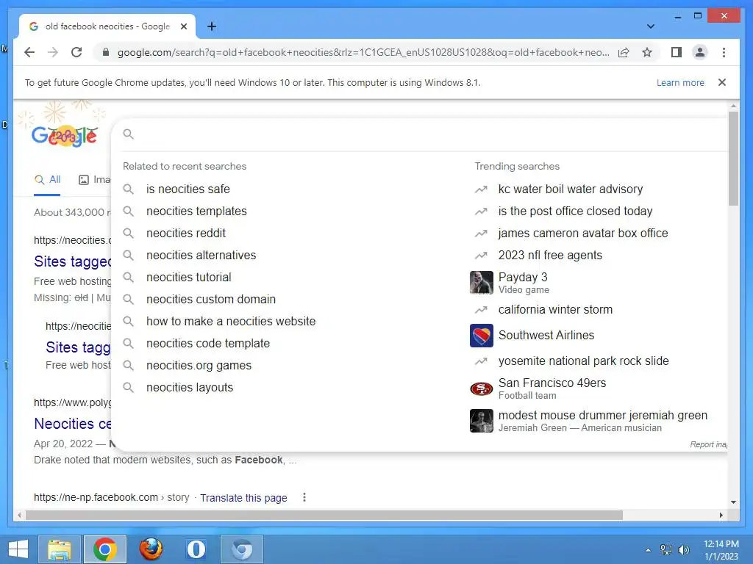
Task: Open the volume speaker tray icon
Action: (683, 550)
